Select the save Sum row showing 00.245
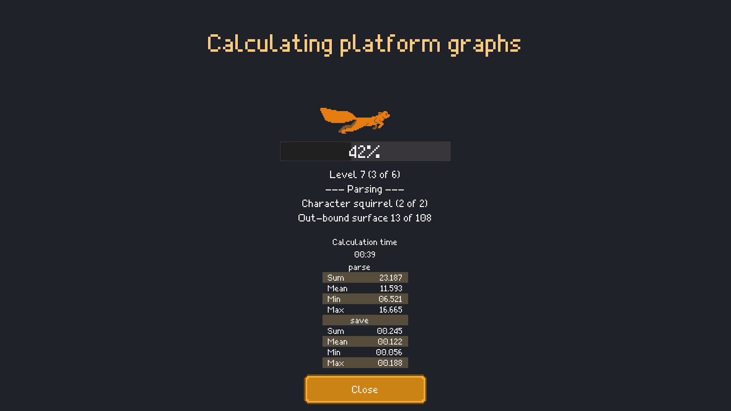This screenshot has width=731, height=411. (x=365, y=331)
